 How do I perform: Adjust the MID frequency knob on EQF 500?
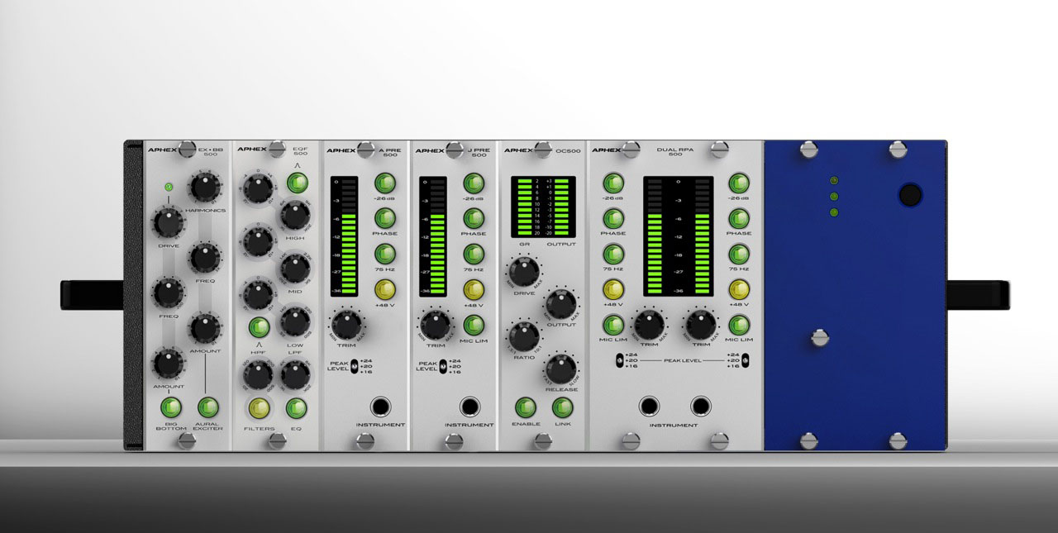point(294,268)
